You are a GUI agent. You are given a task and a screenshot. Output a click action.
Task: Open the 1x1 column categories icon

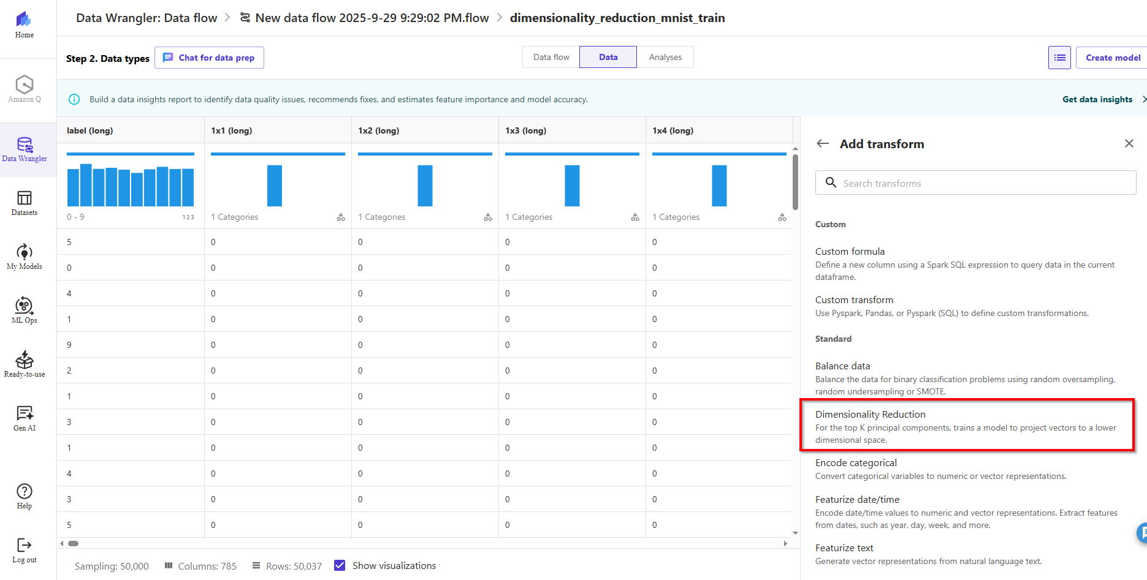pyautogui.click(x=341, y=217)
